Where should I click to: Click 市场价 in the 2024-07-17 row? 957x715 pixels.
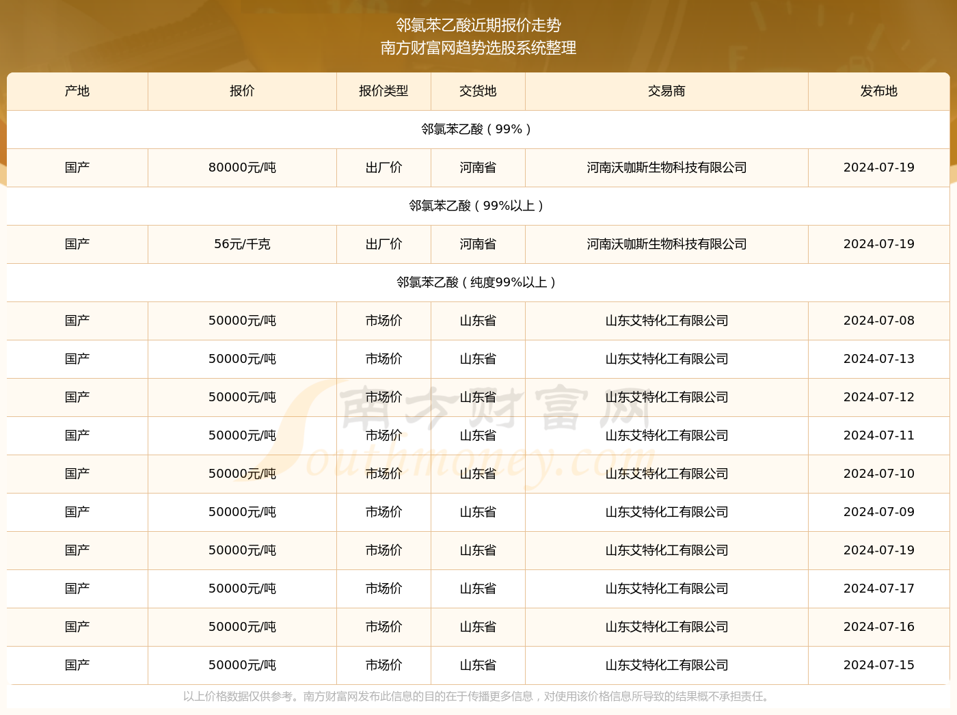383,589
